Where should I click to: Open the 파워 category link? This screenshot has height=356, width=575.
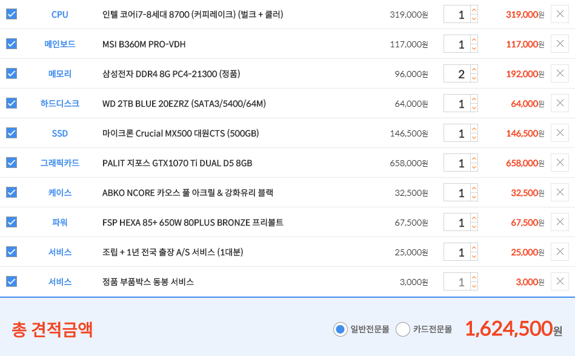(60, 223)
